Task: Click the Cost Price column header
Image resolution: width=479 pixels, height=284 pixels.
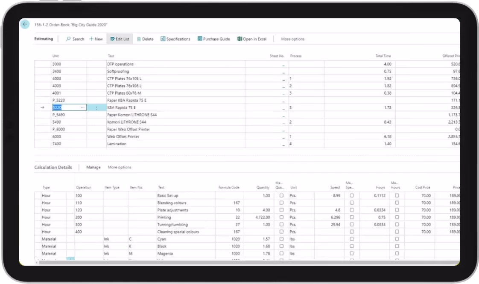Action: pyautogui.click(x=423, y=188)
